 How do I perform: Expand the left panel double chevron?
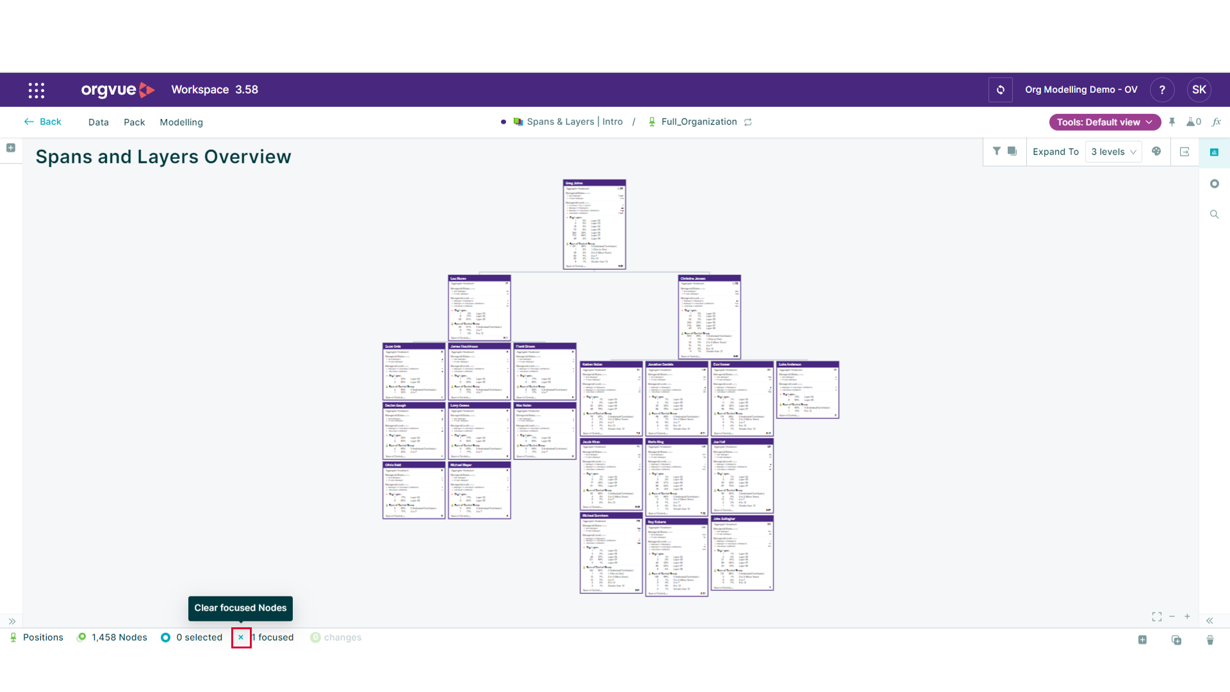tap(12, 622)
